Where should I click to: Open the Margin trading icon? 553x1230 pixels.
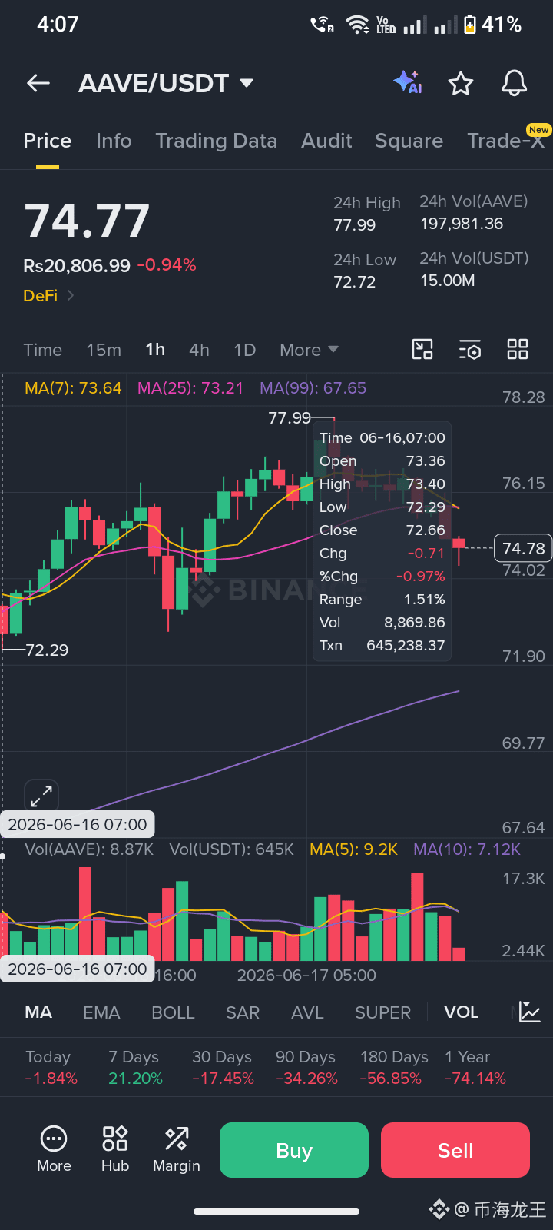click(177, 1139)
